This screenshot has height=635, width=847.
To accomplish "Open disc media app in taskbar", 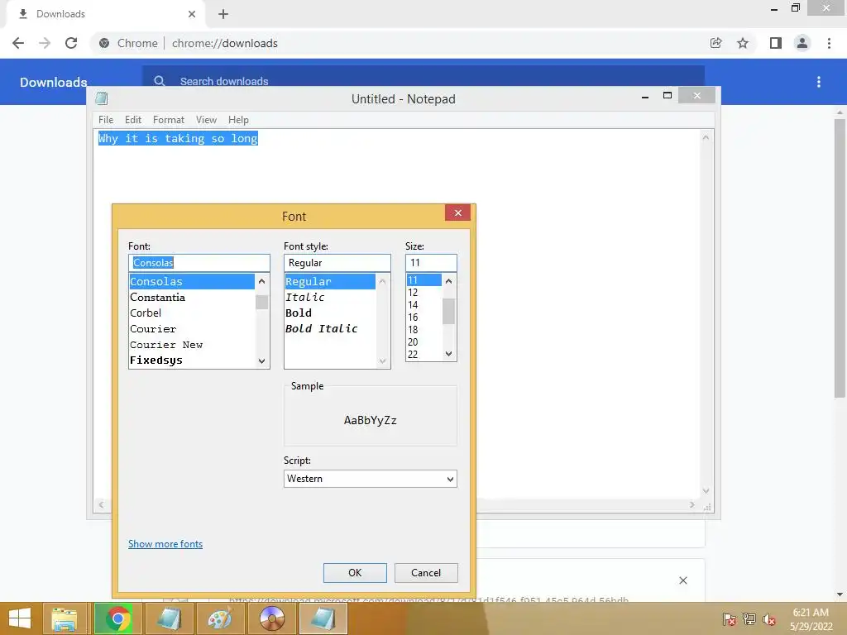I will click(271, 618).
